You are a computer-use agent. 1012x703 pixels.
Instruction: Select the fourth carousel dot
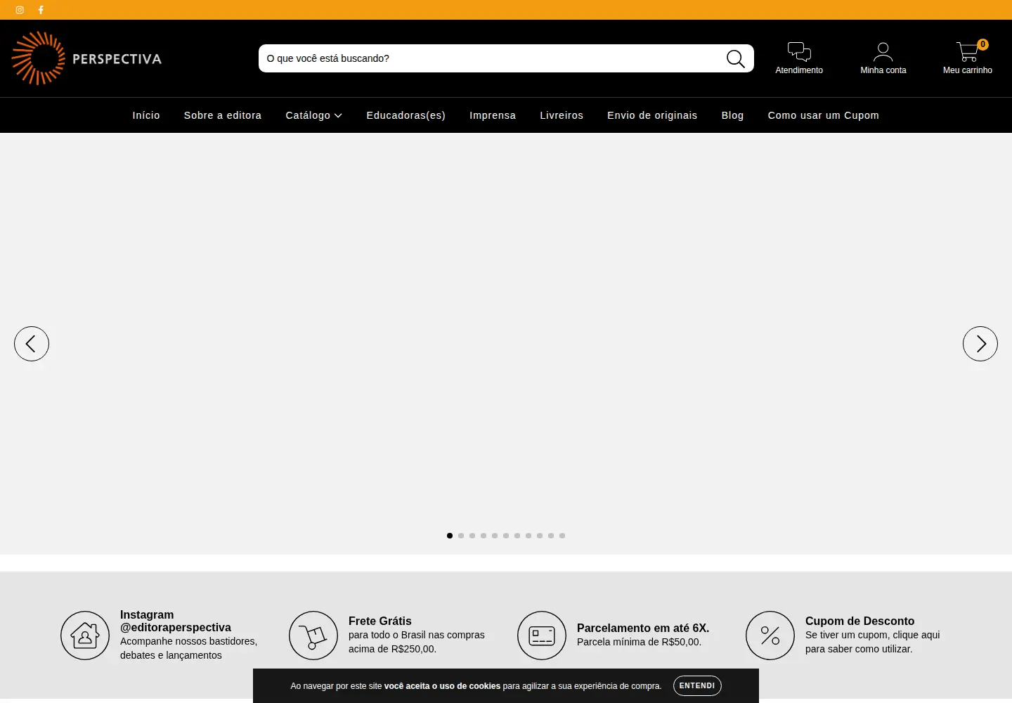point(484,536)
